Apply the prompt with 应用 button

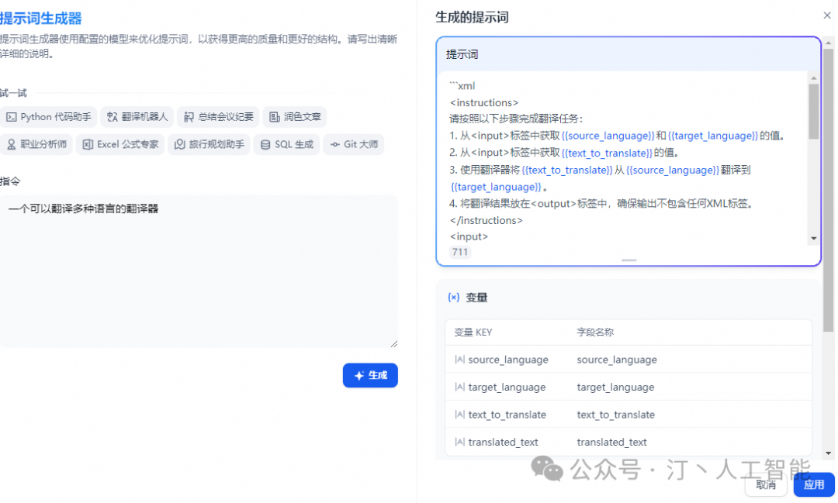pyautogui.click(x=814, y=484)
